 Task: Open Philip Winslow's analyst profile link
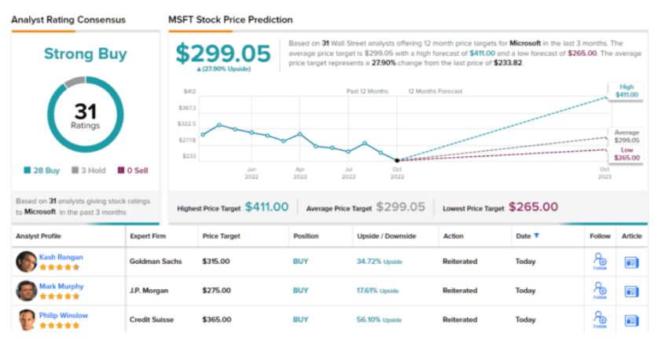coord(64,315)
